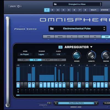
Task: Click the vertical part level slider on left edge
Action: [8, 62]
